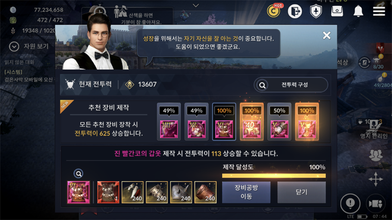The width and height of the screenshot is (392, 220).
Task: Open 전투력 구성 search button
Action: pyautogui.click(x=291, y=85)
